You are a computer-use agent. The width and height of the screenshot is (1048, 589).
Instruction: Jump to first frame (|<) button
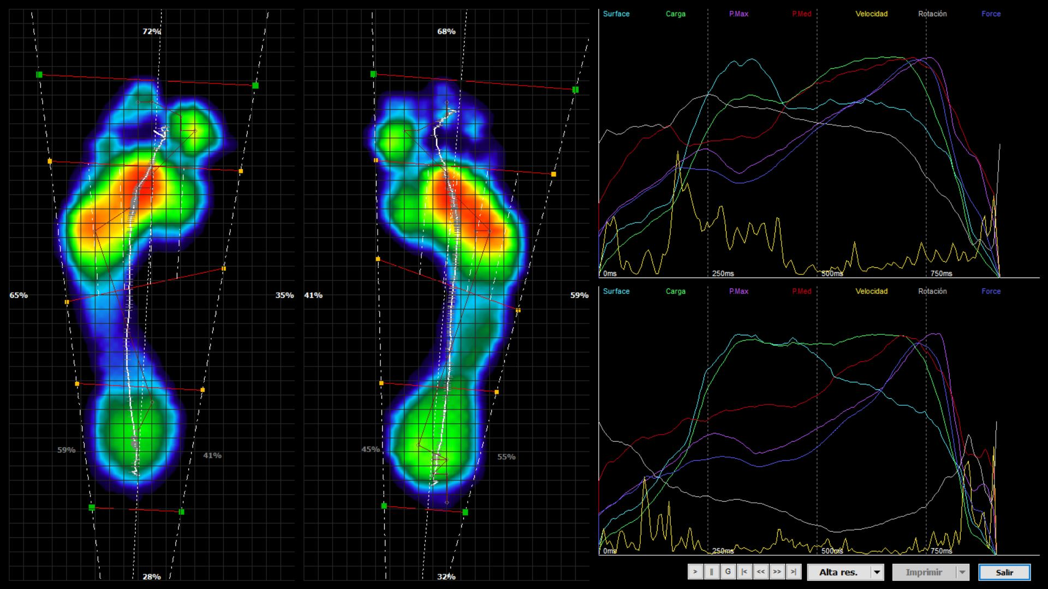[x=744, y=572]
